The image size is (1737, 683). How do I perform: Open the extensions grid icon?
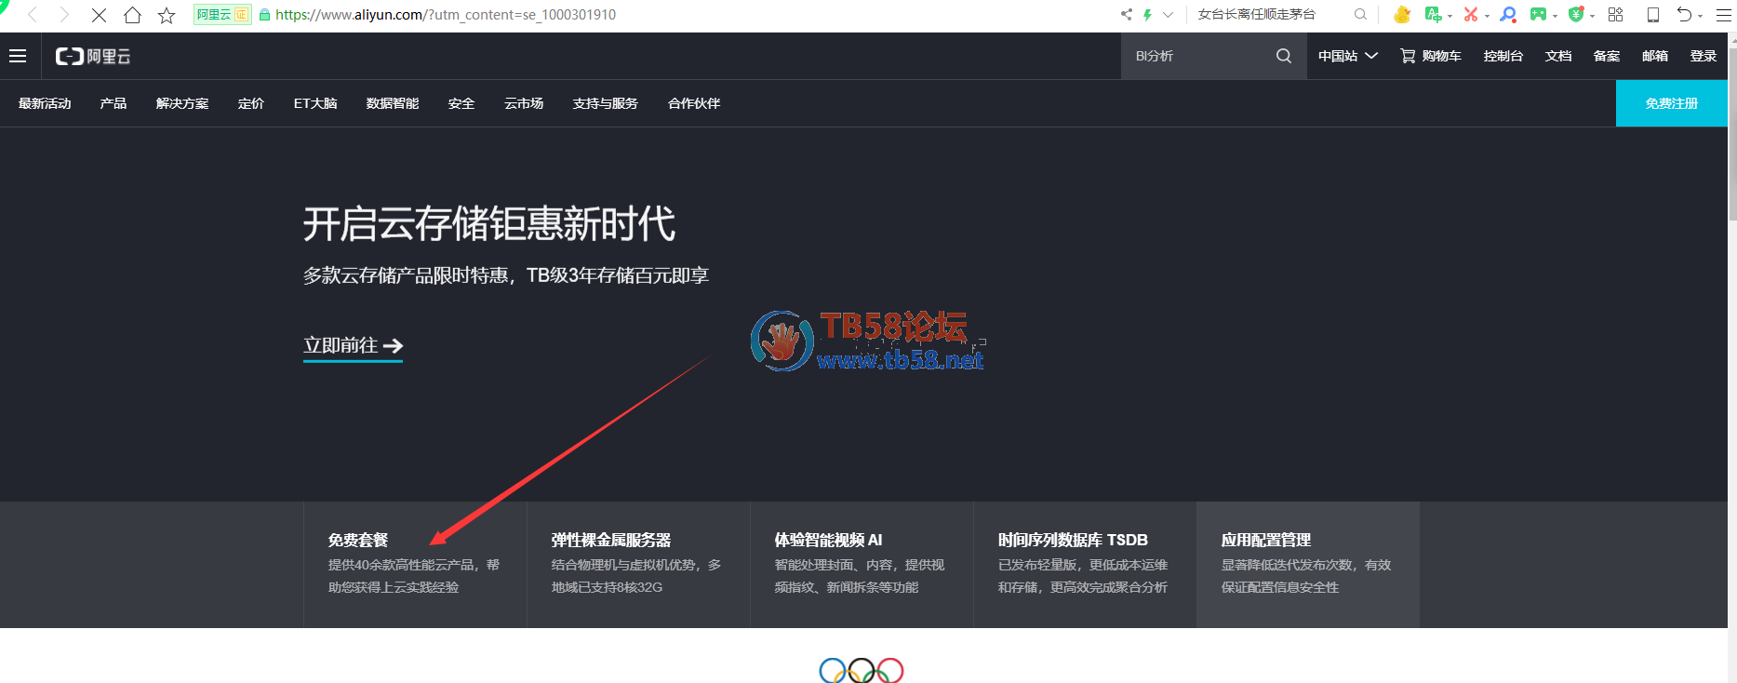(1615, 15)
